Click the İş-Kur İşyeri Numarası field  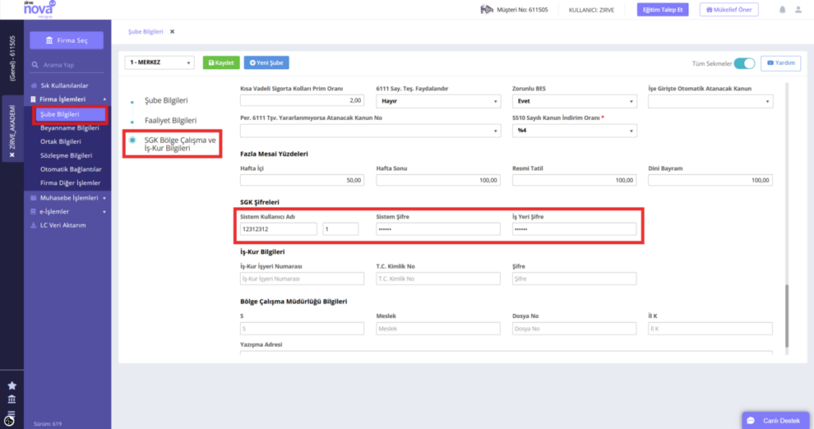[302, 279]
